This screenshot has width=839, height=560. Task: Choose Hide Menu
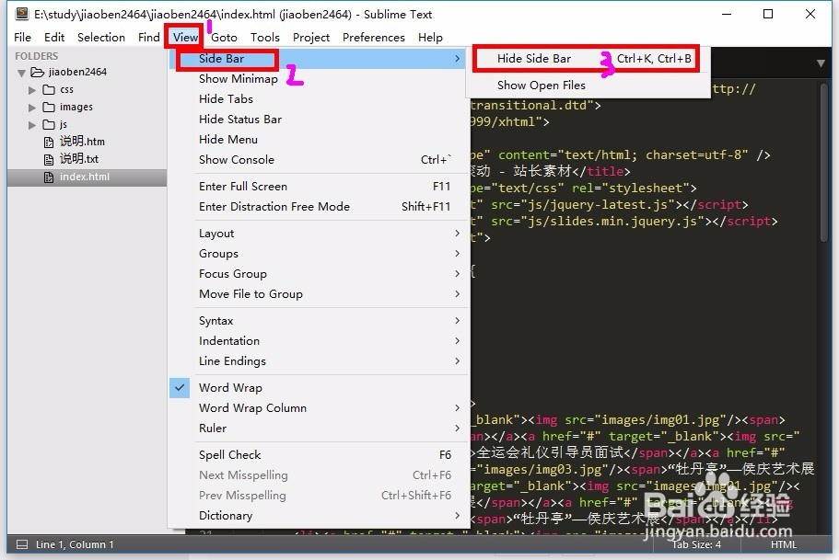(x=320, y=140)
